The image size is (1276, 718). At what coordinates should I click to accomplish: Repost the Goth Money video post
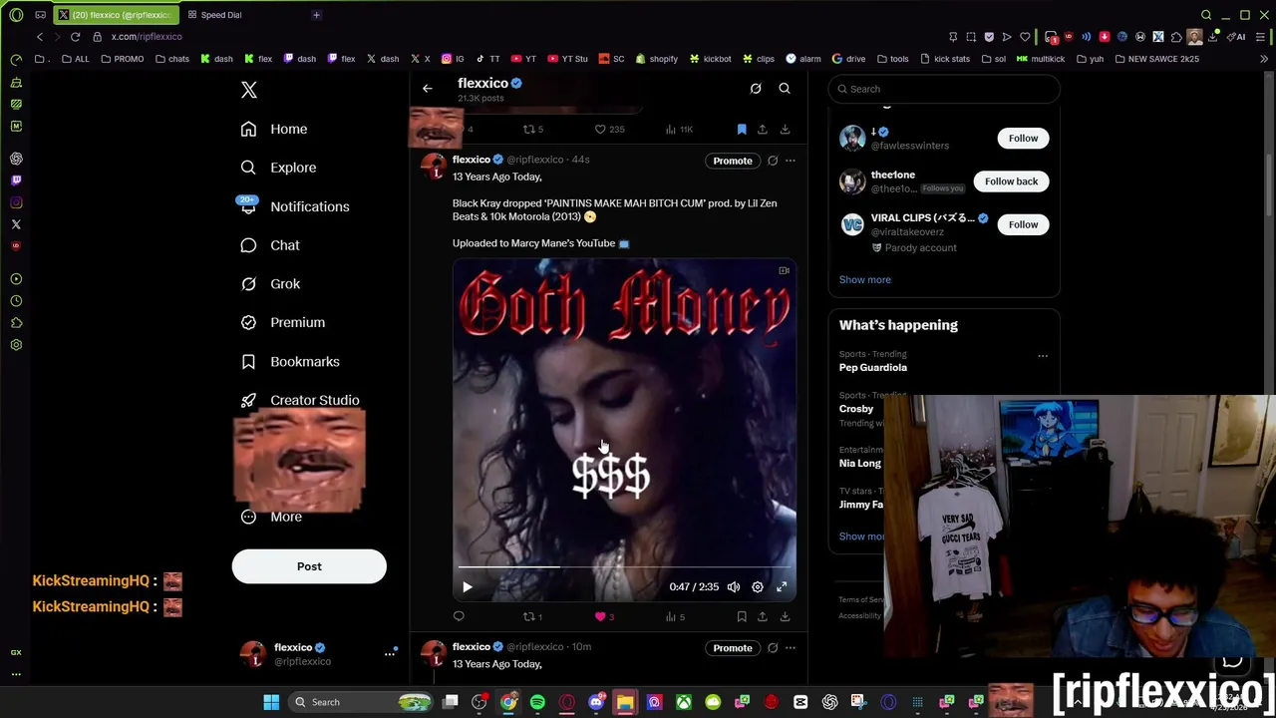coord(533,617)
